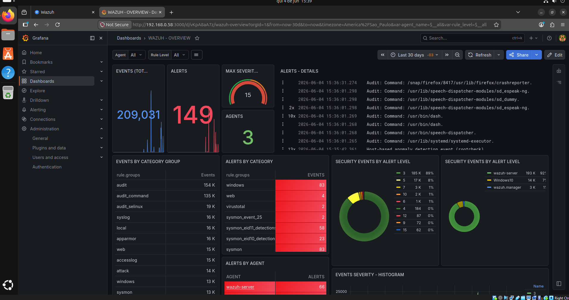Expand the Refresh interval dropdown

[499, 55]
